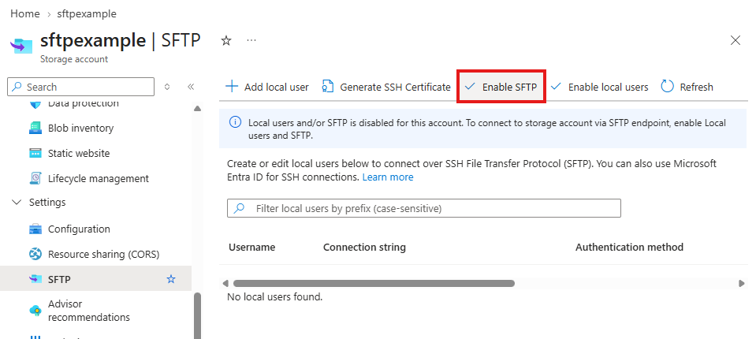Click the info icon in the banner
The image size is (756, 339).
235,122
